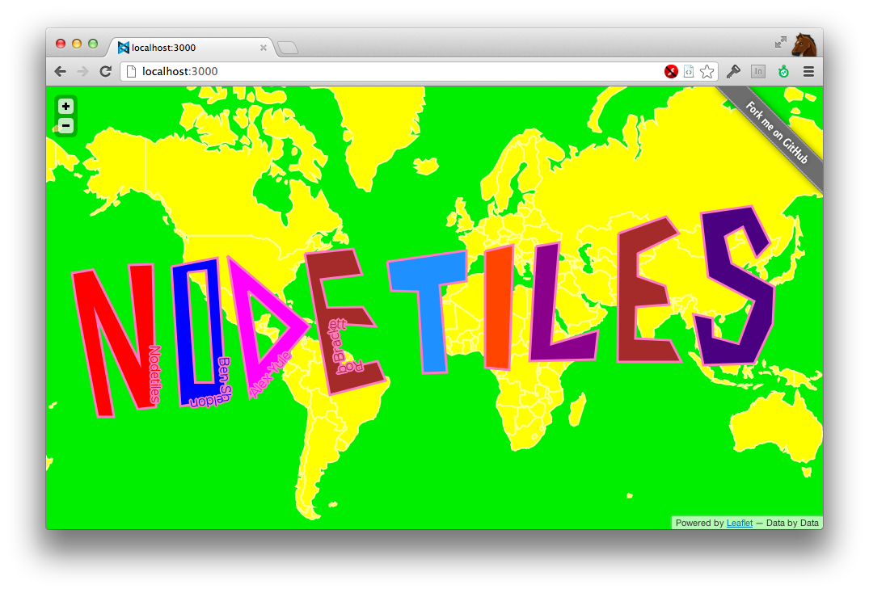
Task: Click the macOS green zoom window button
Action: [92, 44]
